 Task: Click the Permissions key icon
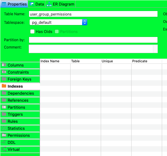pyautogui.click(x=4, y=135)
